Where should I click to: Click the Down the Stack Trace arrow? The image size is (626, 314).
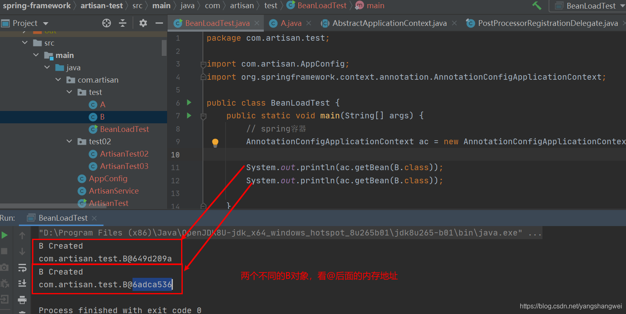(x=22, y=251)
